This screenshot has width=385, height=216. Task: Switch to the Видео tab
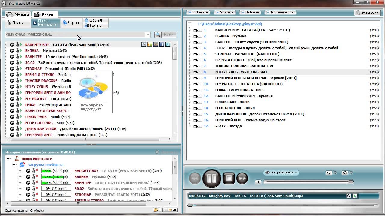[x=45, y=14]
